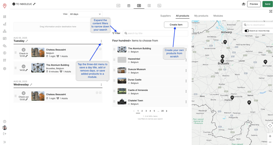Click the map pin near Charleroi
The width and height of the screenshot is (273, 145).
coord(232,98)
